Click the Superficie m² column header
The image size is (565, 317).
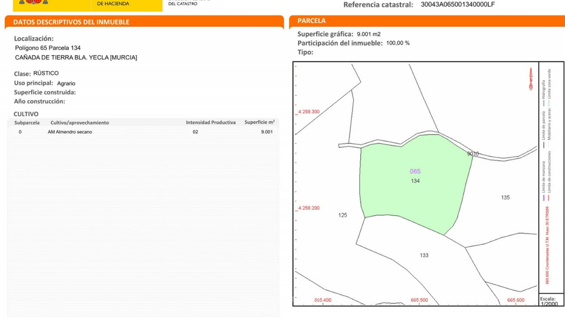click(x=259, y=122)
